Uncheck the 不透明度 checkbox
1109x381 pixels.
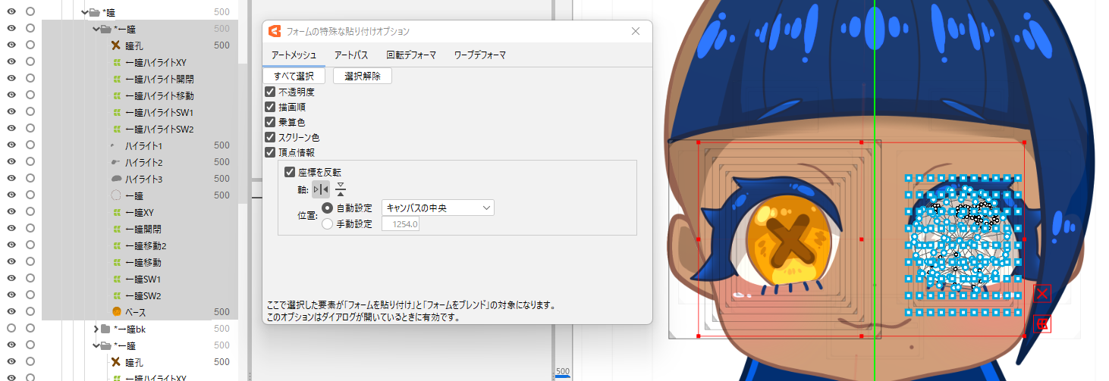(270, 92)
